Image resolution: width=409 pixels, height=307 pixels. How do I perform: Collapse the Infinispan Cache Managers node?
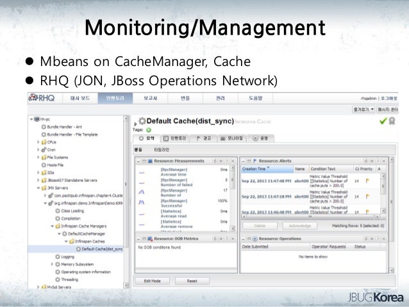click(52, 226)
